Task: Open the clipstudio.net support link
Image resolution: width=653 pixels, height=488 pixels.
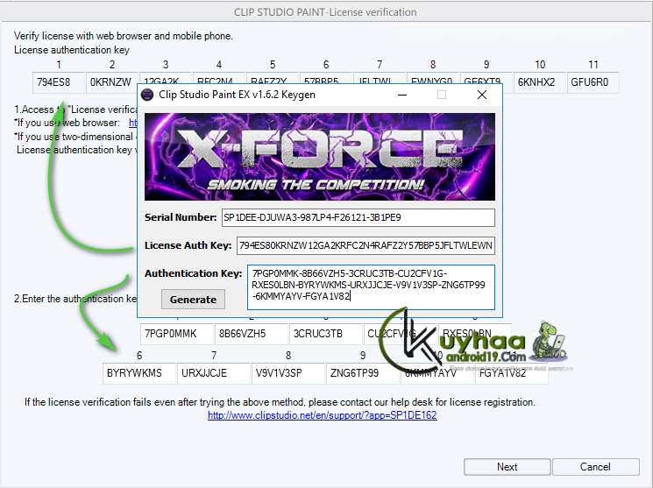Action: pos(323,415)
